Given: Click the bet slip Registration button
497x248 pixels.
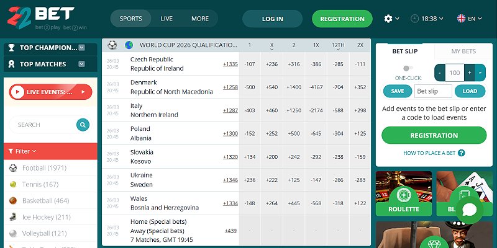Looking at the screenshot, I should point(434,135).
